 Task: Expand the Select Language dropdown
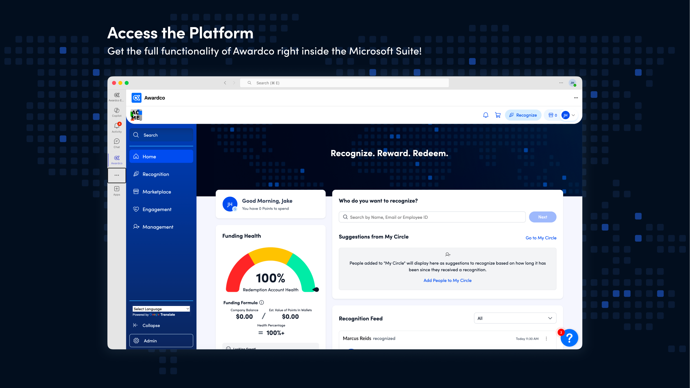[x=161, y=309]
